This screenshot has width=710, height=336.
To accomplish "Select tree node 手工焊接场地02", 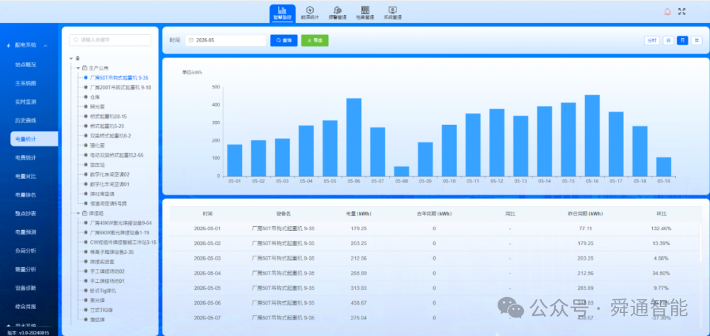I will coord(107,272).
